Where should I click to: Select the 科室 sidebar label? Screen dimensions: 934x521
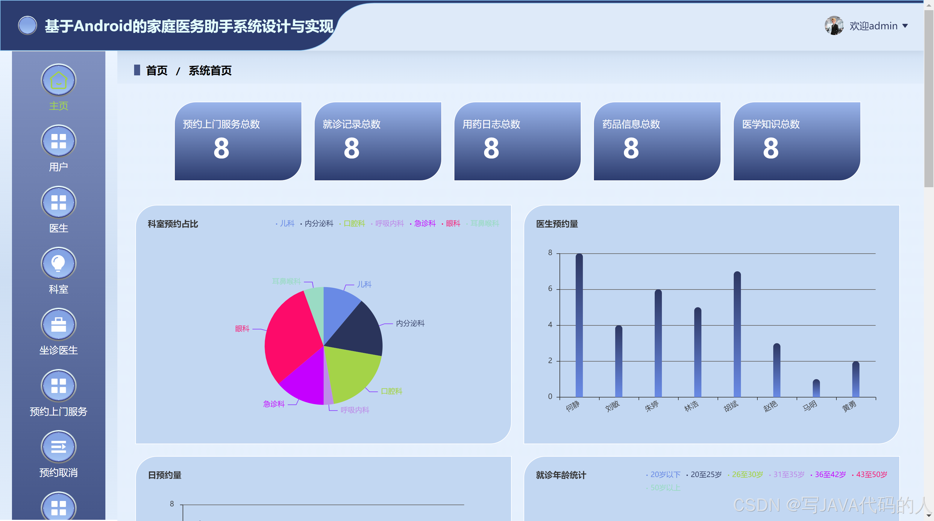click(x=58, y=290)
